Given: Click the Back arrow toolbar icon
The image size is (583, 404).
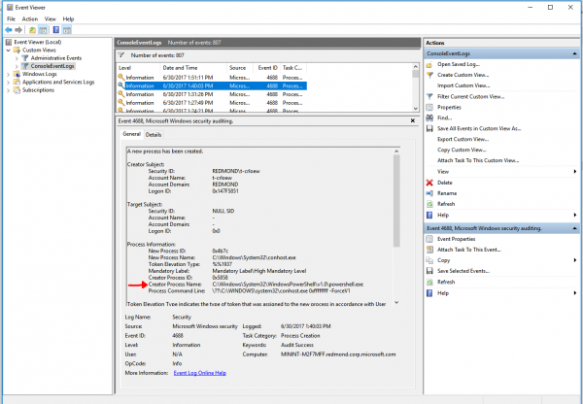Looking at the screenshot, I should [8, 30].
